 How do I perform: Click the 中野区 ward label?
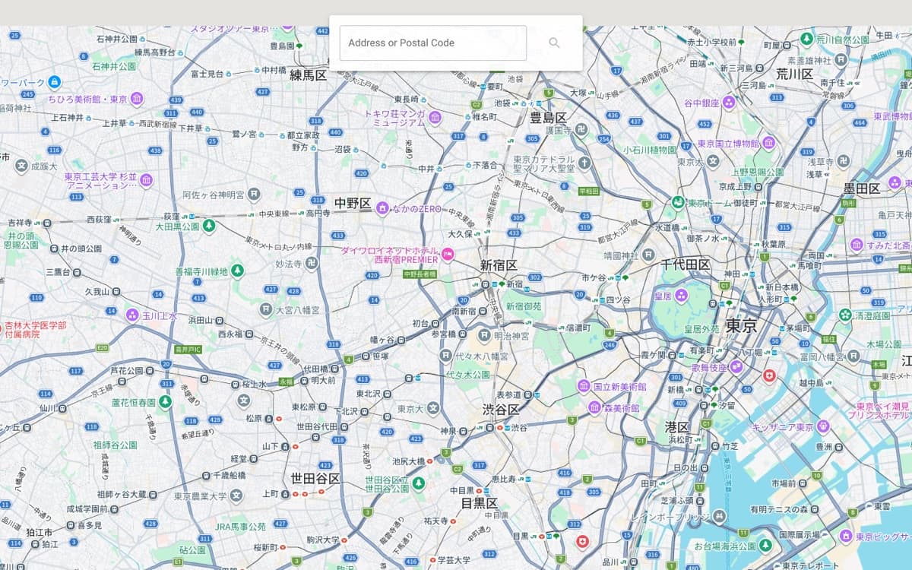(x=353, y=204)
